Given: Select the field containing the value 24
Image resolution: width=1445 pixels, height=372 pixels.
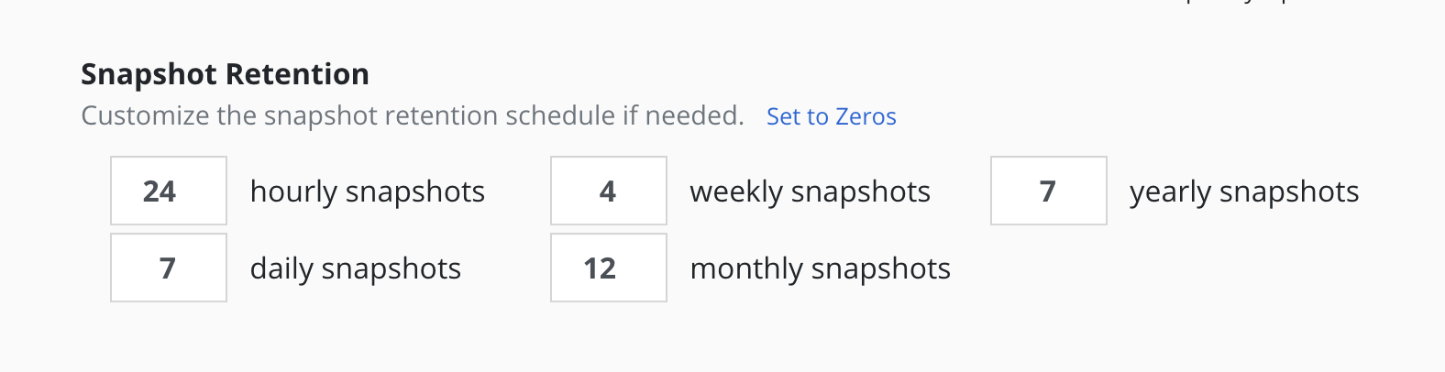Looking at the screenshot, I should pyautogui.click(x=169, y=191).
